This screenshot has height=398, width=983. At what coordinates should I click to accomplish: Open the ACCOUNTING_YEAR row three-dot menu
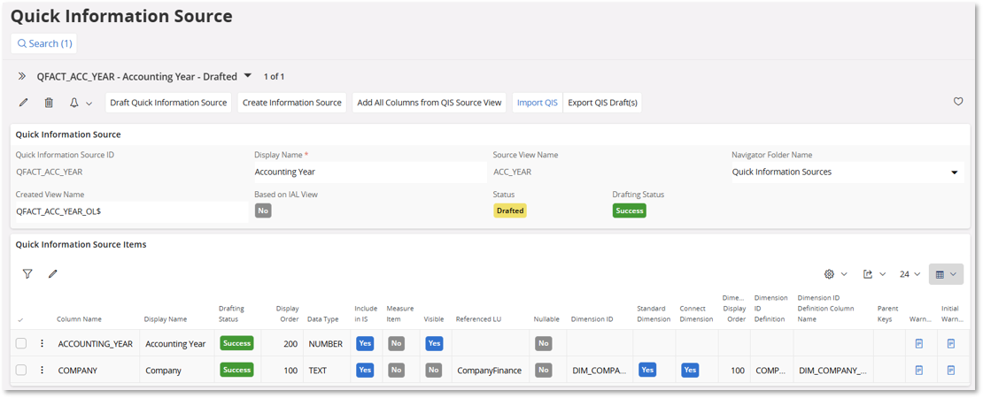[x=42, y=343]
